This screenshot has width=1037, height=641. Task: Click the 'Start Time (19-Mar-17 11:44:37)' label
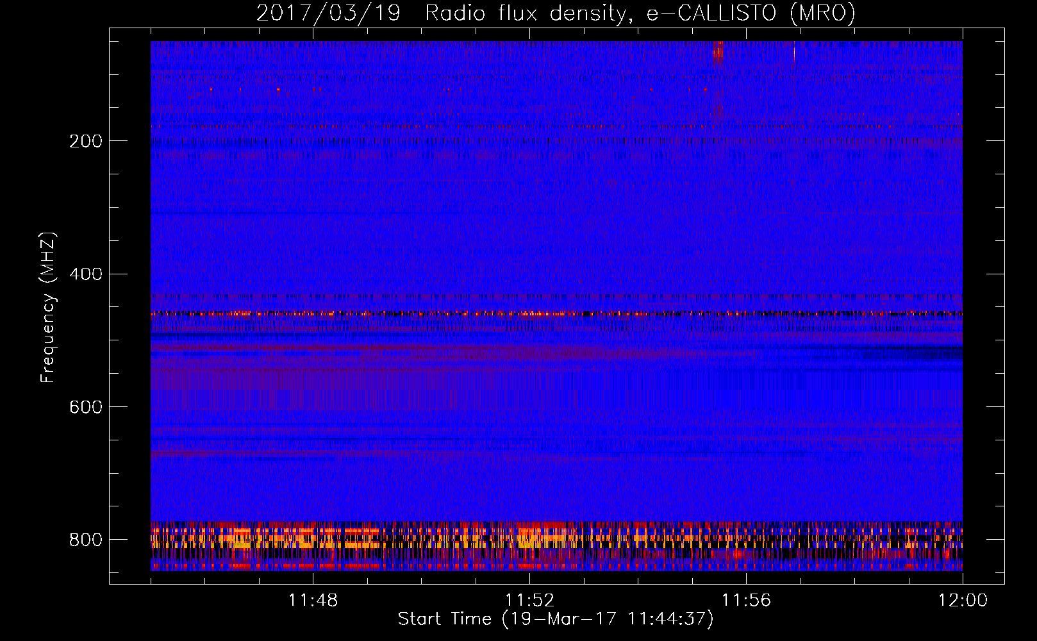(x=556, y=619)
